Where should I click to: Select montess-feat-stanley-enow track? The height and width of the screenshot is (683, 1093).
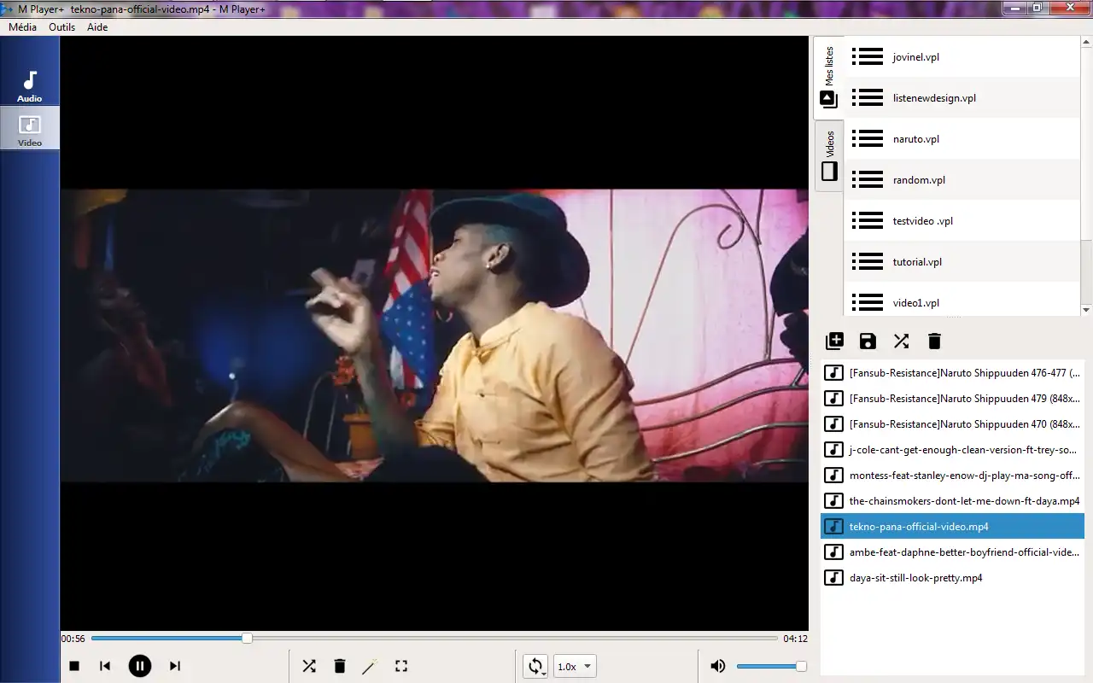[x=952, y=476]
